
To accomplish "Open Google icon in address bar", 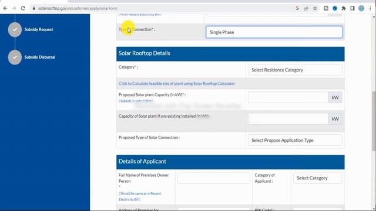I will (297, 8).
